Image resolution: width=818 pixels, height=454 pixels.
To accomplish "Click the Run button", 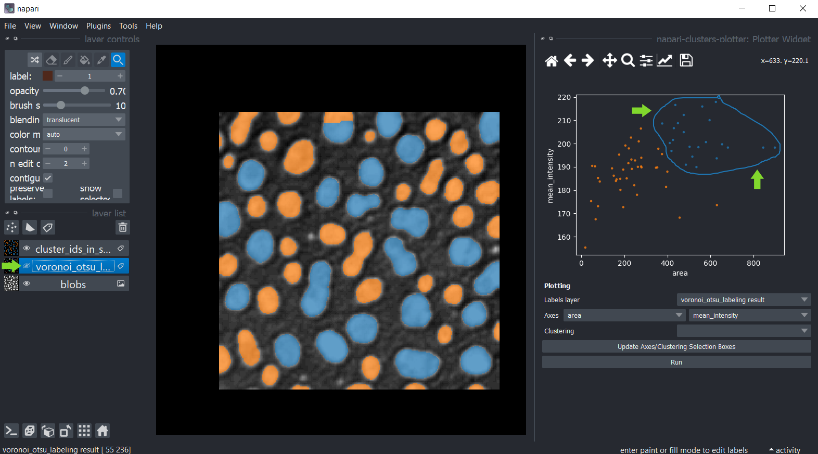I will coord(676,362).
